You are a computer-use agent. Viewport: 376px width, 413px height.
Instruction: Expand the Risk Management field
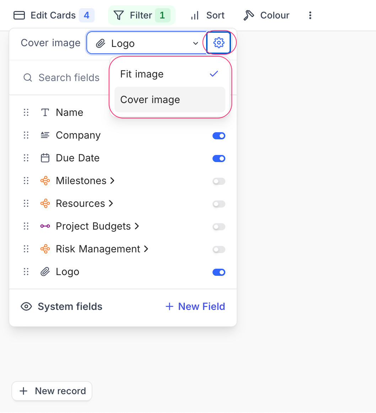pyautogui.click(x=146, y=249)
